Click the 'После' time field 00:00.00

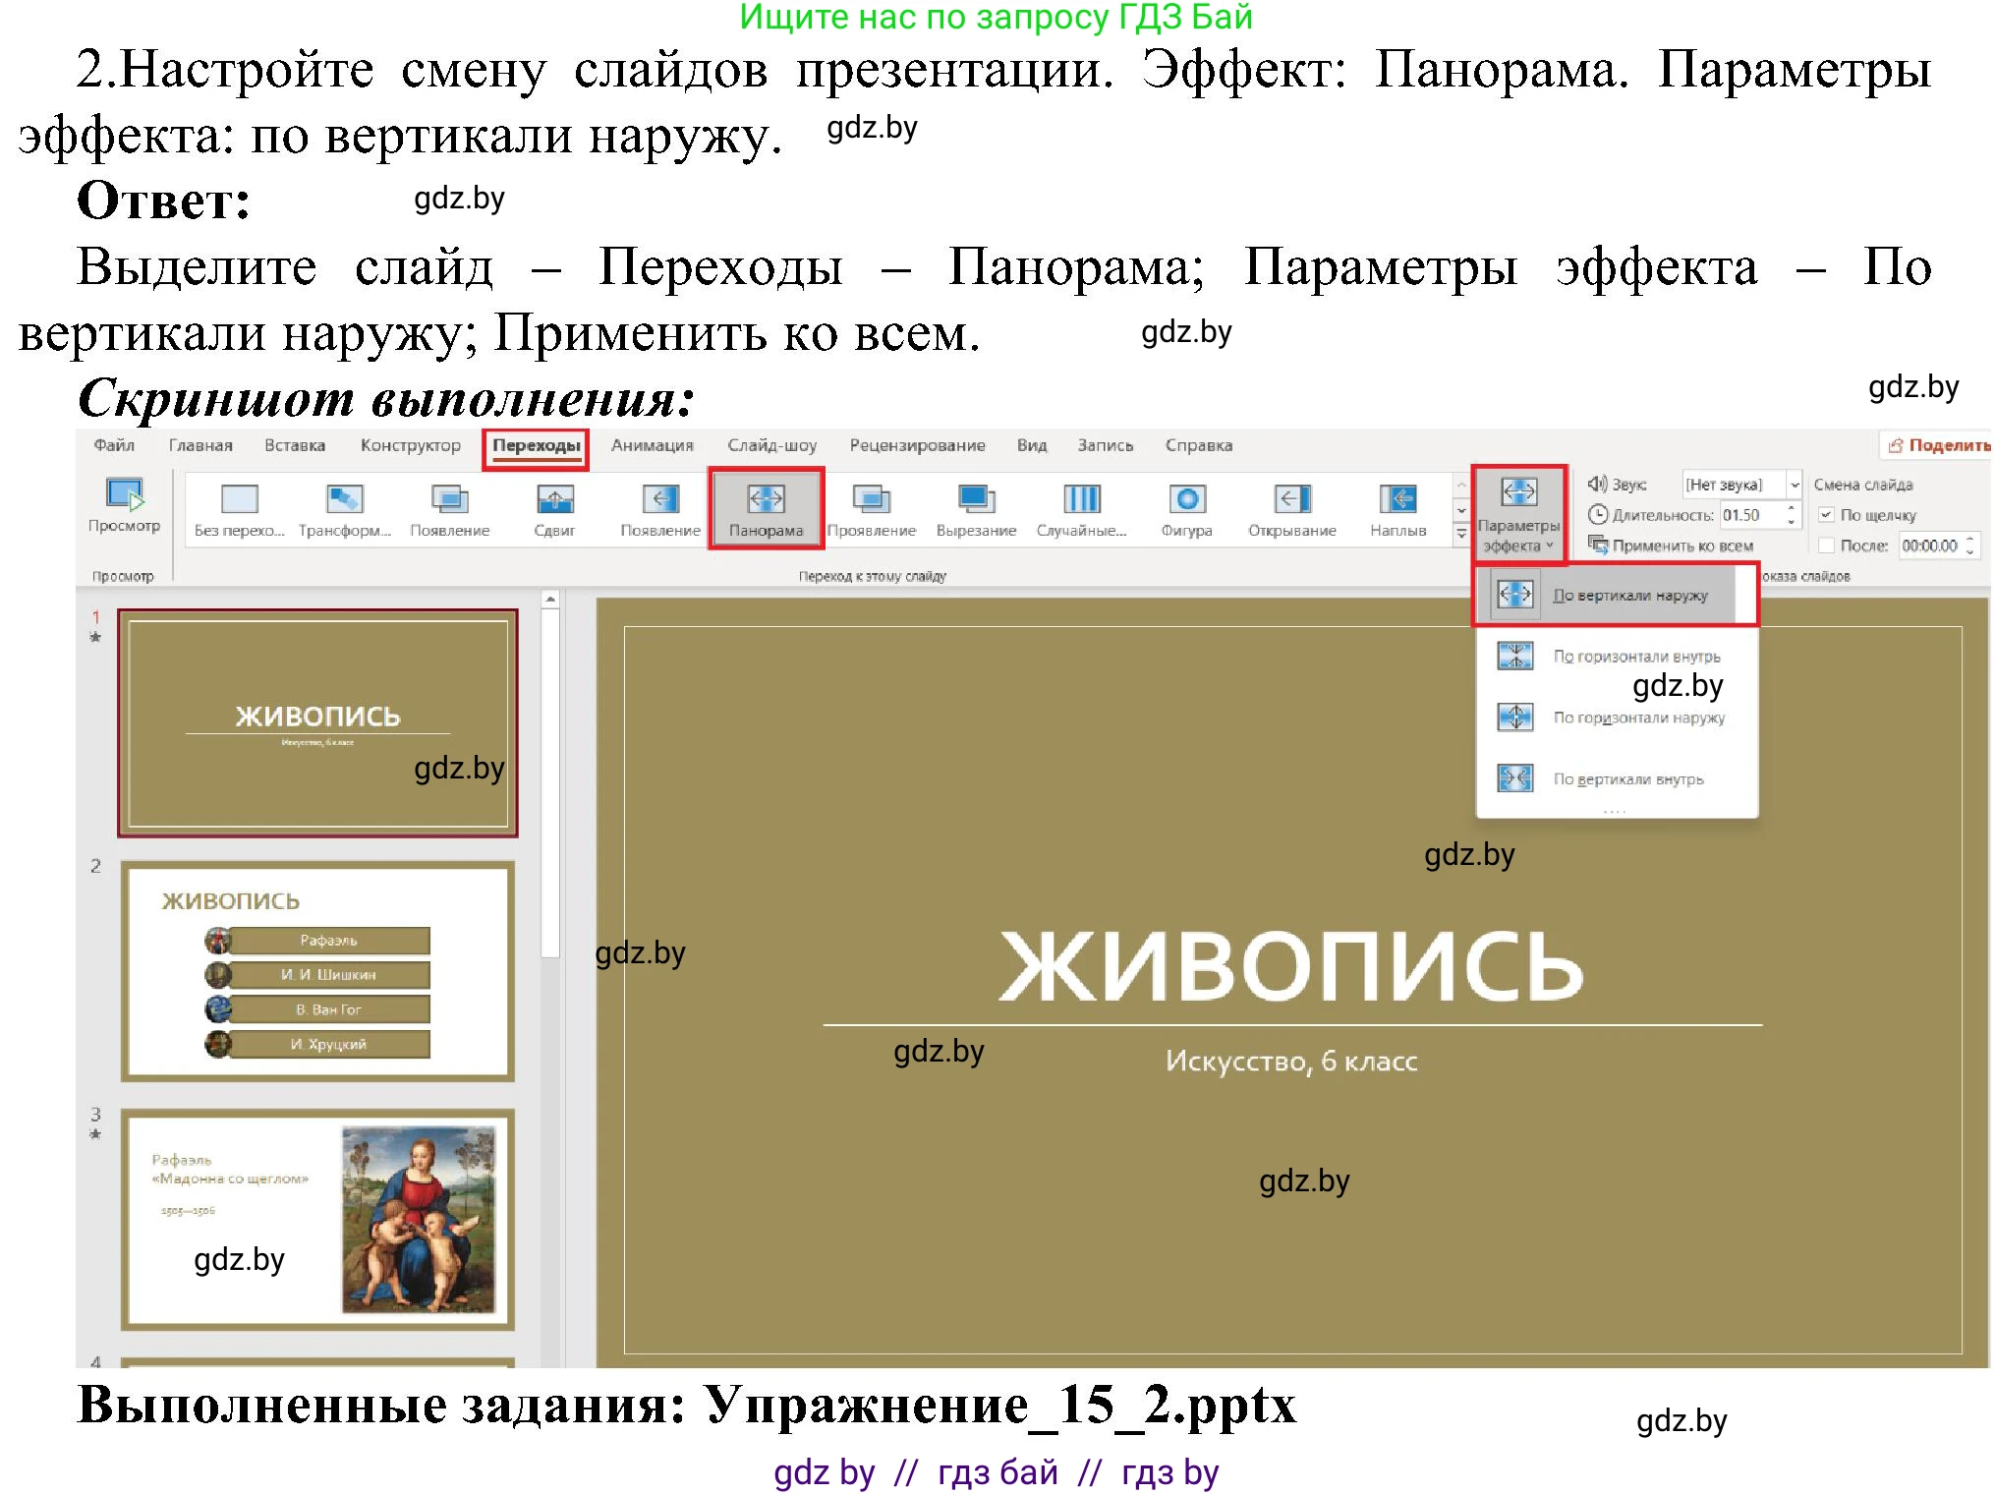(1929, 546)
